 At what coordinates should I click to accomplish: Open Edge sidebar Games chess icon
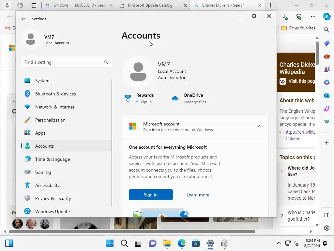tap(327, 69)
